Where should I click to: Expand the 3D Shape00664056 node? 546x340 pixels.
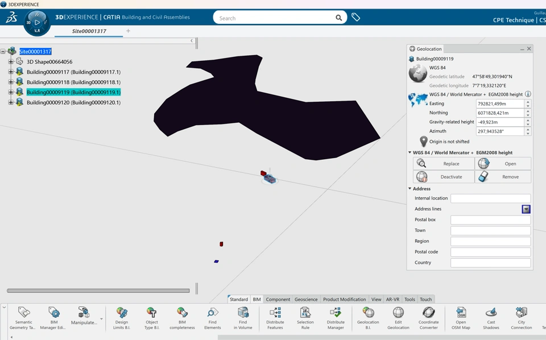(11, 61)
